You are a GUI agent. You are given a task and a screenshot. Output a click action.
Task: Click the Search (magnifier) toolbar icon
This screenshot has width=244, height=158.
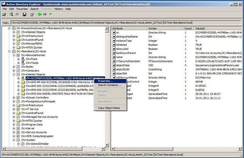pyautogui.click(x=11, y=14)
